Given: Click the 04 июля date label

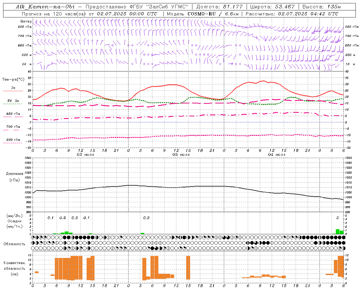Looking at the screenshot, I should point(277,155).
